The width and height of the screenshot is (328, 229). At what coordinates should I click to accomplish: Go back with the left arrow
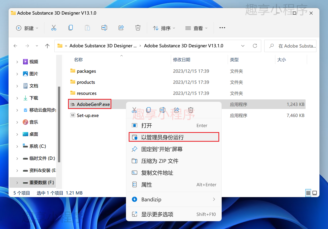click(15, 46)
